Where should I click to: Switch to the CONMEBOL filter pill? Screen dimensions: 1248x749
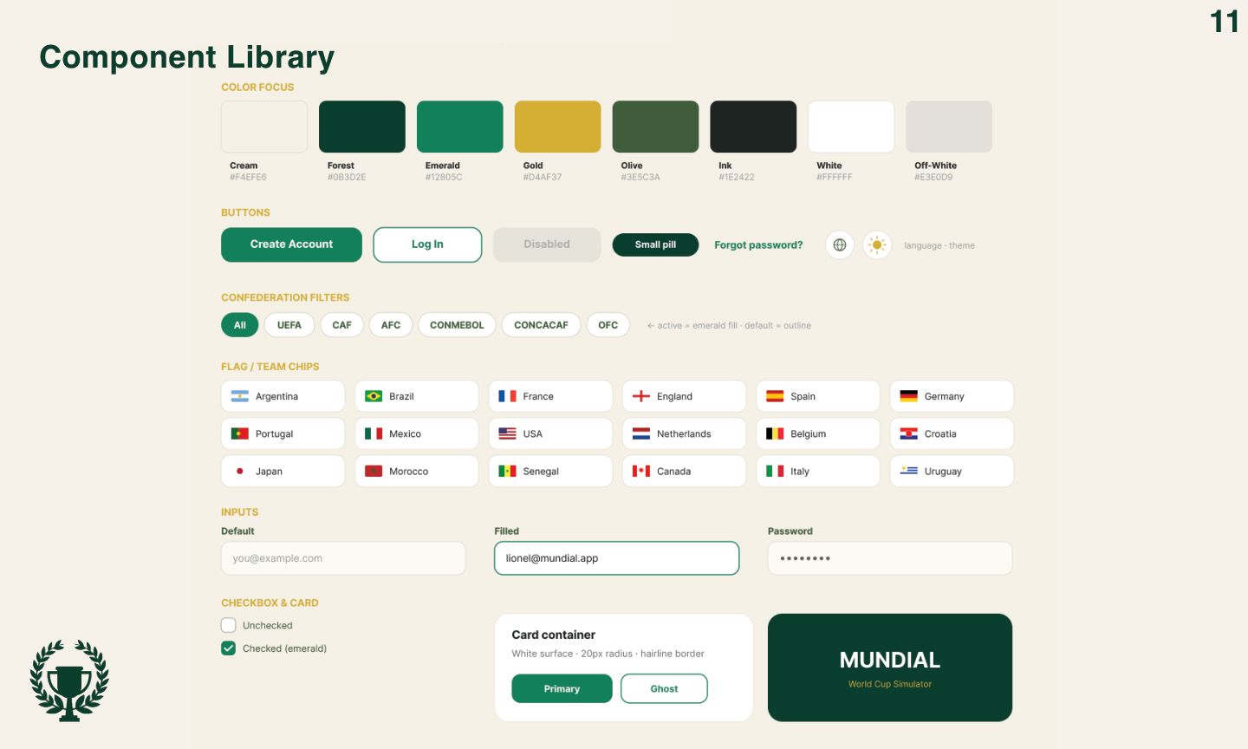point(457,325)
